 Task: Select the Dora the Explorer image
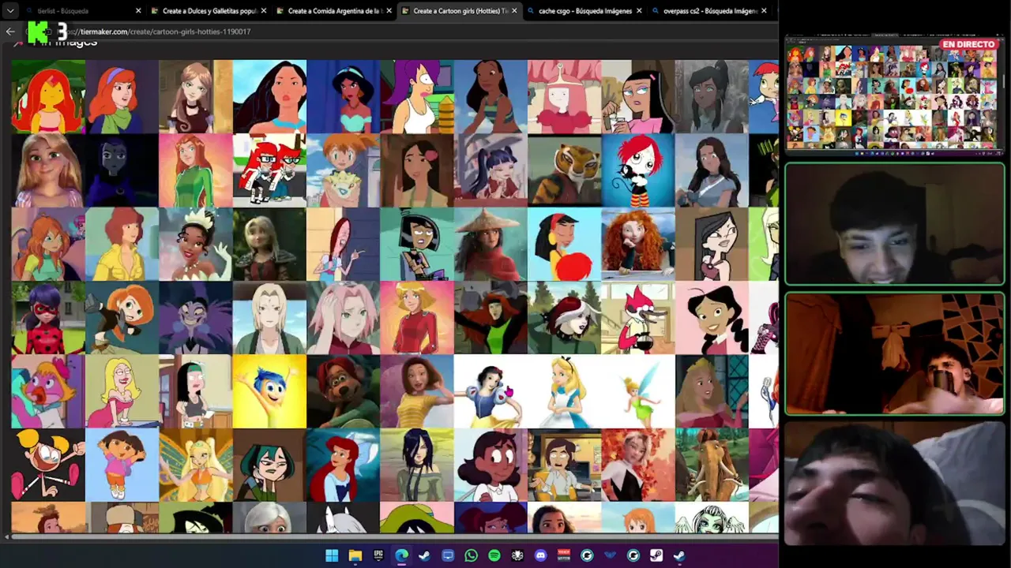pos(122,465)
